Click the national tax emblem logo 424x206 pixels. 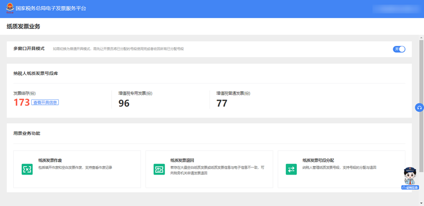pyautogui.click(x=10, y=8)
